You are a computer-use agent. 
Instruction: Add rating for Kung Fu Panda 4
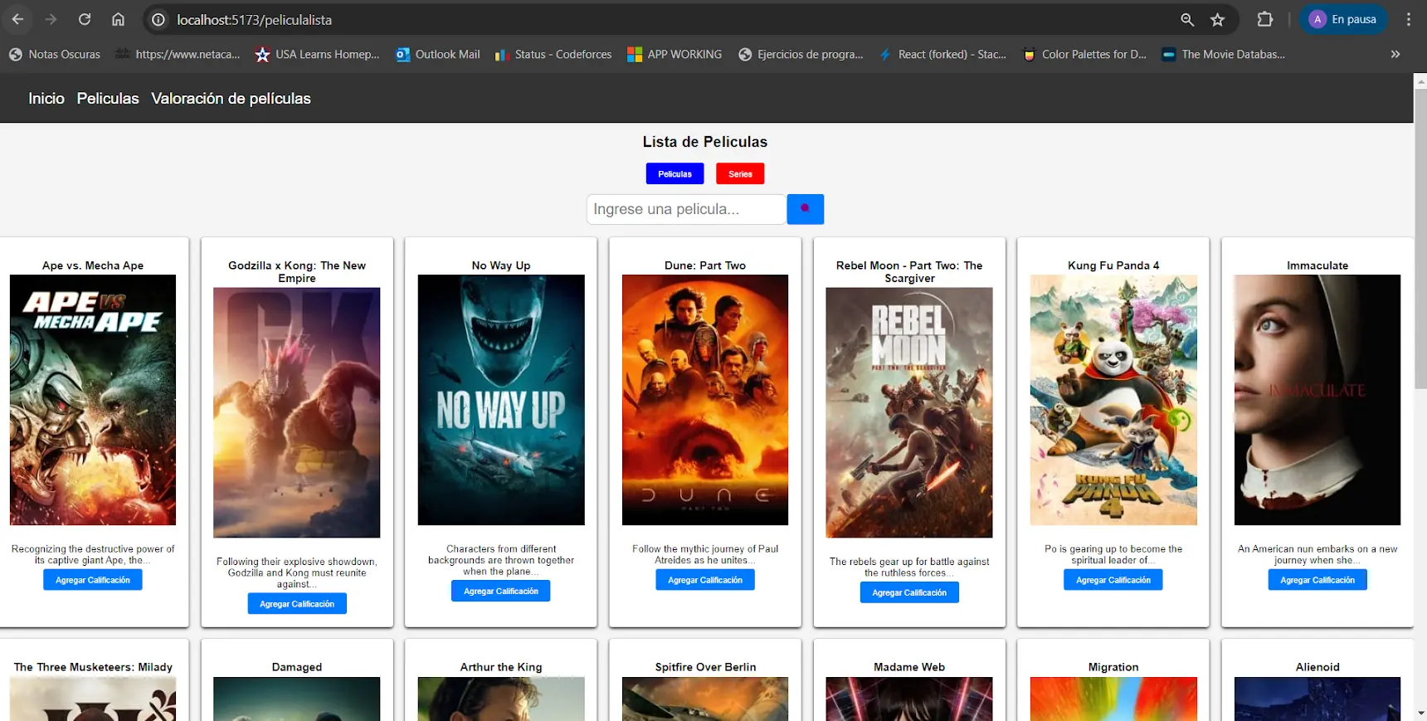tap(1113, 580)
